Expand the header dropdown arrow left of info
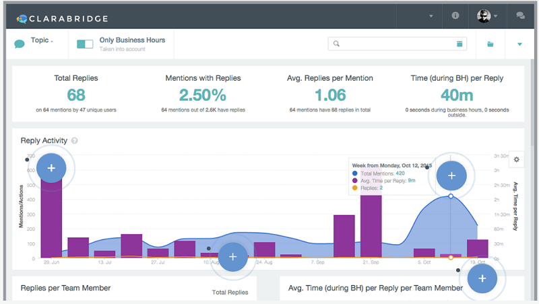Viewport: 539px width, 304px height. (x=431, y=15)
